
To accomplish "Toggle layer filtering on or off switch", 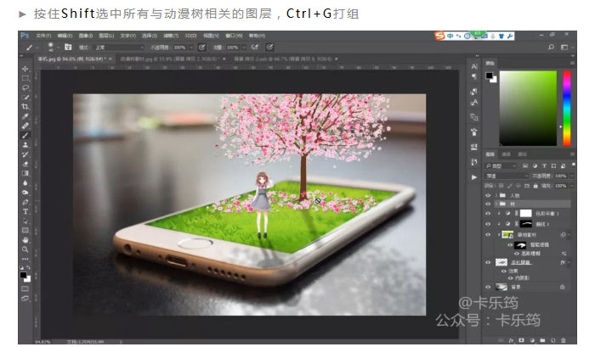I will click(573, 165).
